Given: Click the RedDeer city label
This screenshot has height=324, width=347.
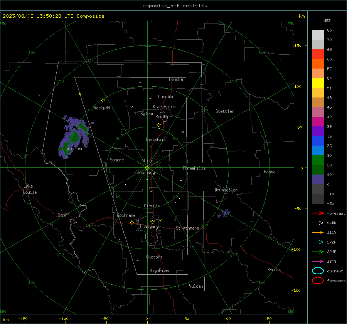Looking at the screenshot, I should coord(163,117).
